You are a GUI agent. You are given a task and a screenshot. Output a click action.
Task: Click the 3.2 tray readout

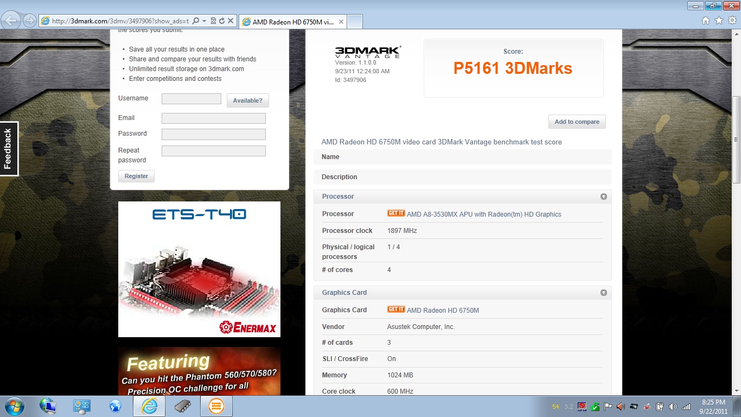pyautogui.click(x=568, y=407)
